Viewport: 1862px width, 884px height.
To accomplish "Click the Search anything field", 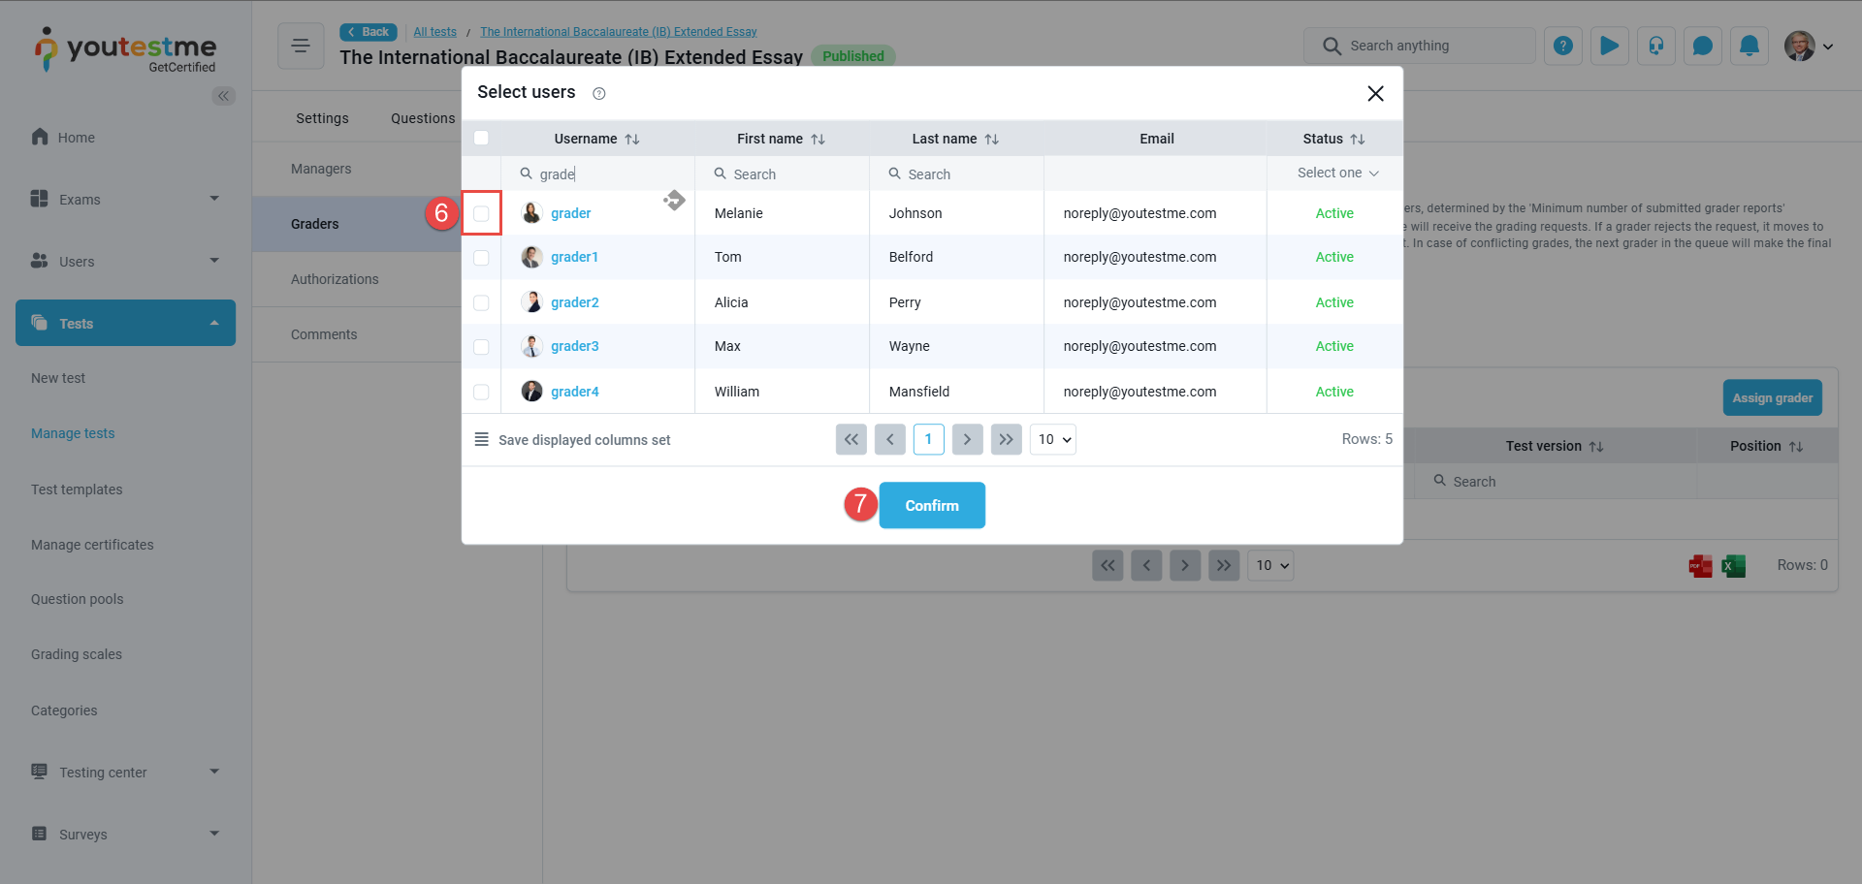I will pos(1420,46).
